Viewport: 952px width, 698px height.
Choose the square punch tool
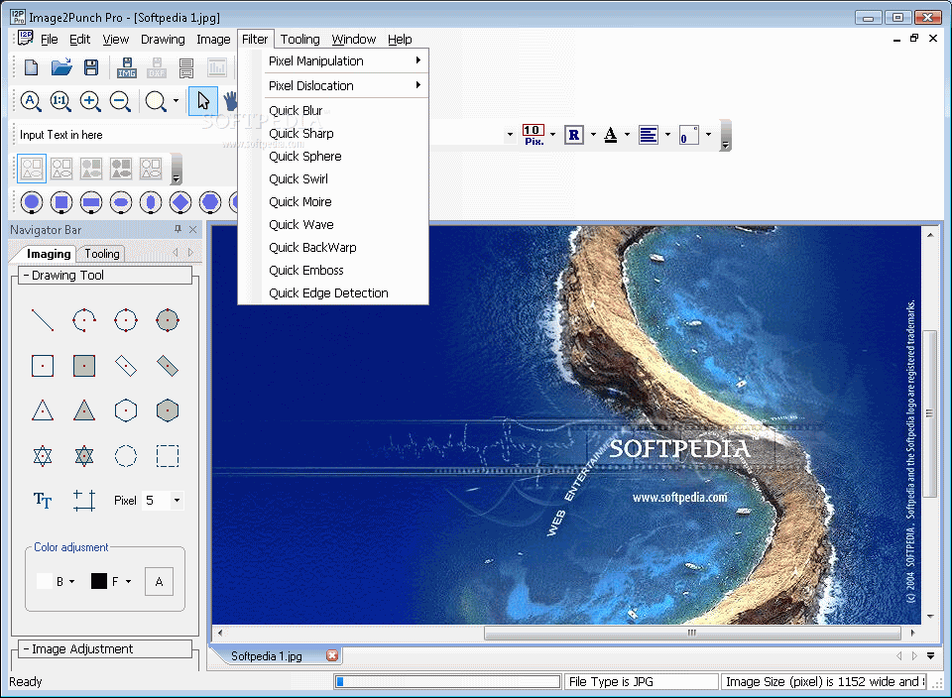[x=61, y=202]
